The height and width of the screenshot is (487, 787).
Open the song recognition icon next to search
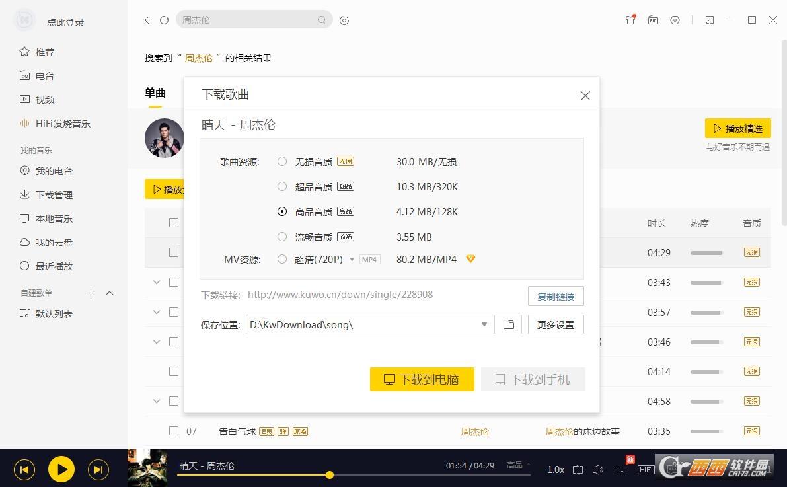[x=344, y=20]
